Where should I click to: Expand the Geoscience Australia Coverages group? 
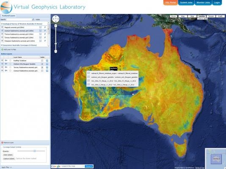(x=2, y=45)
